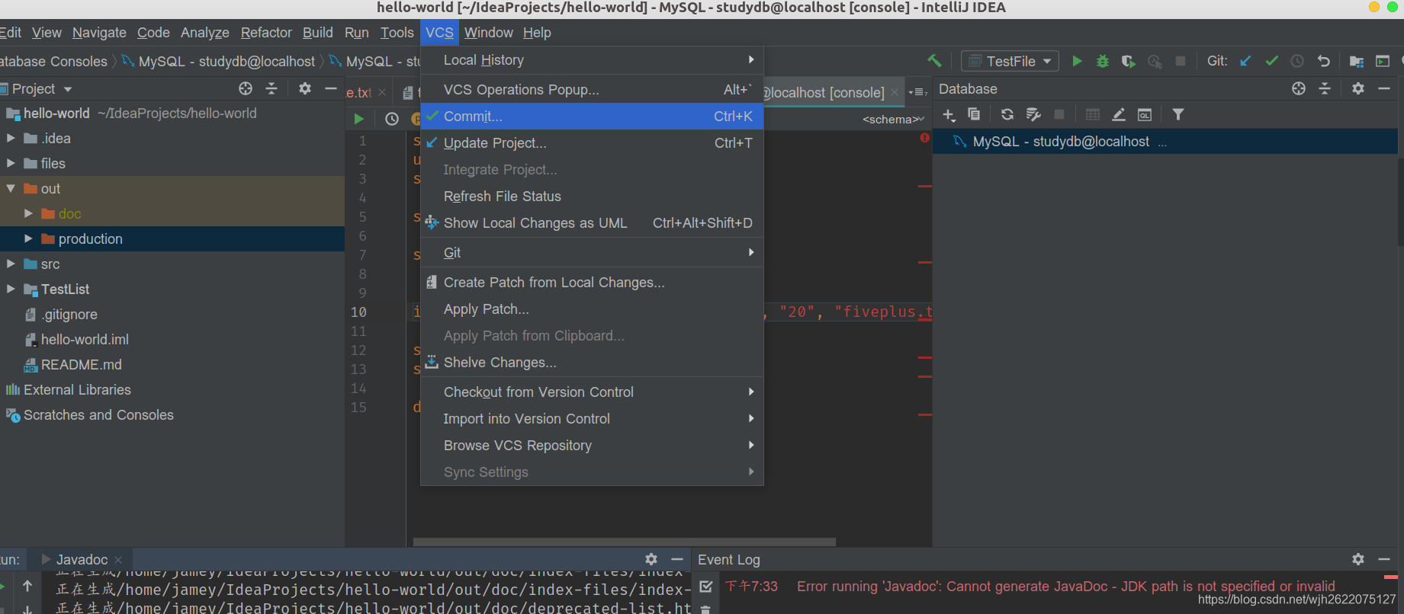Hide the Database panel with minus icon
The width and height of the screenshot is (1404, 614).
1384,88
